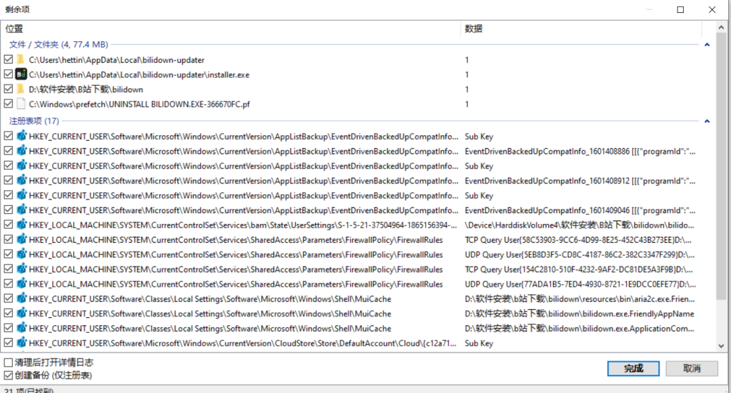
Task: Untick D:\软件安装\B站下载\bilidown folder checkbox
Action: click(x=8, y=89)
